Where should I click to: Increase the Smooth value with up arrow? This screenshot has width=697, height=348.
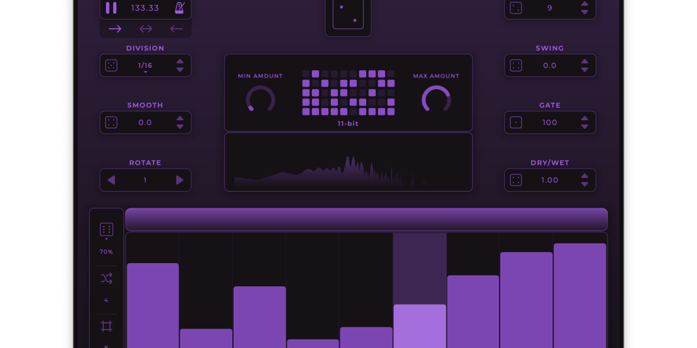coord(180,118)
